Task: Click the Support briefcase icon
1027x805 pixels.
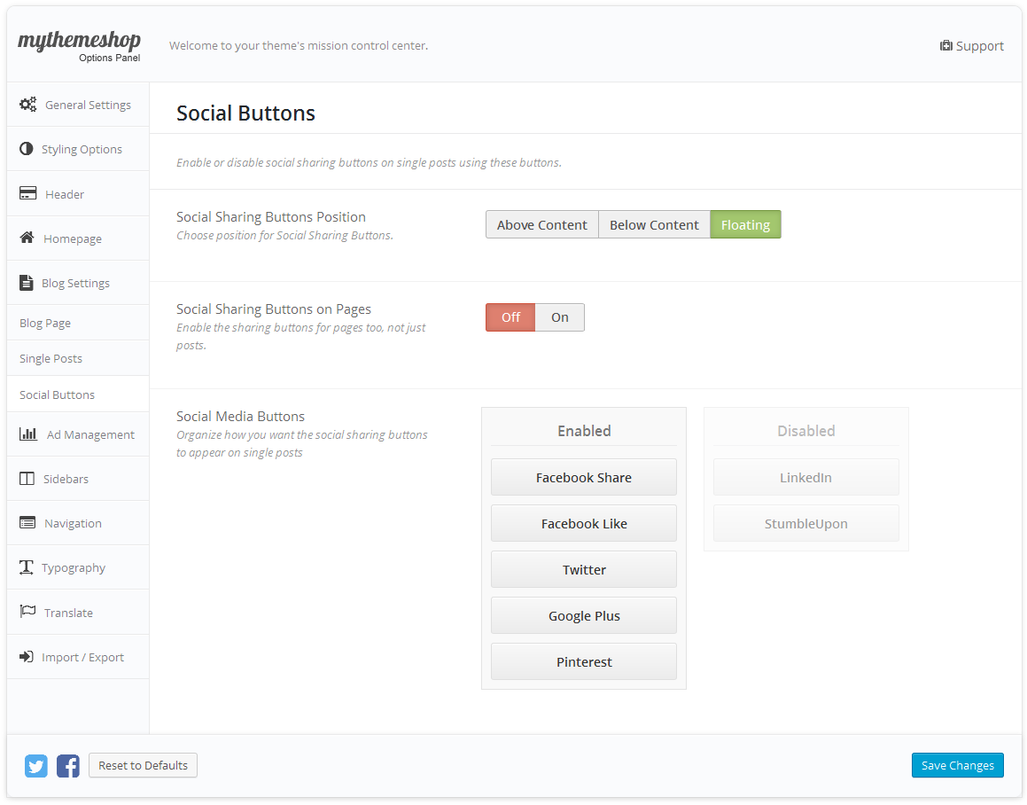Action: click(x=945, y=45)
